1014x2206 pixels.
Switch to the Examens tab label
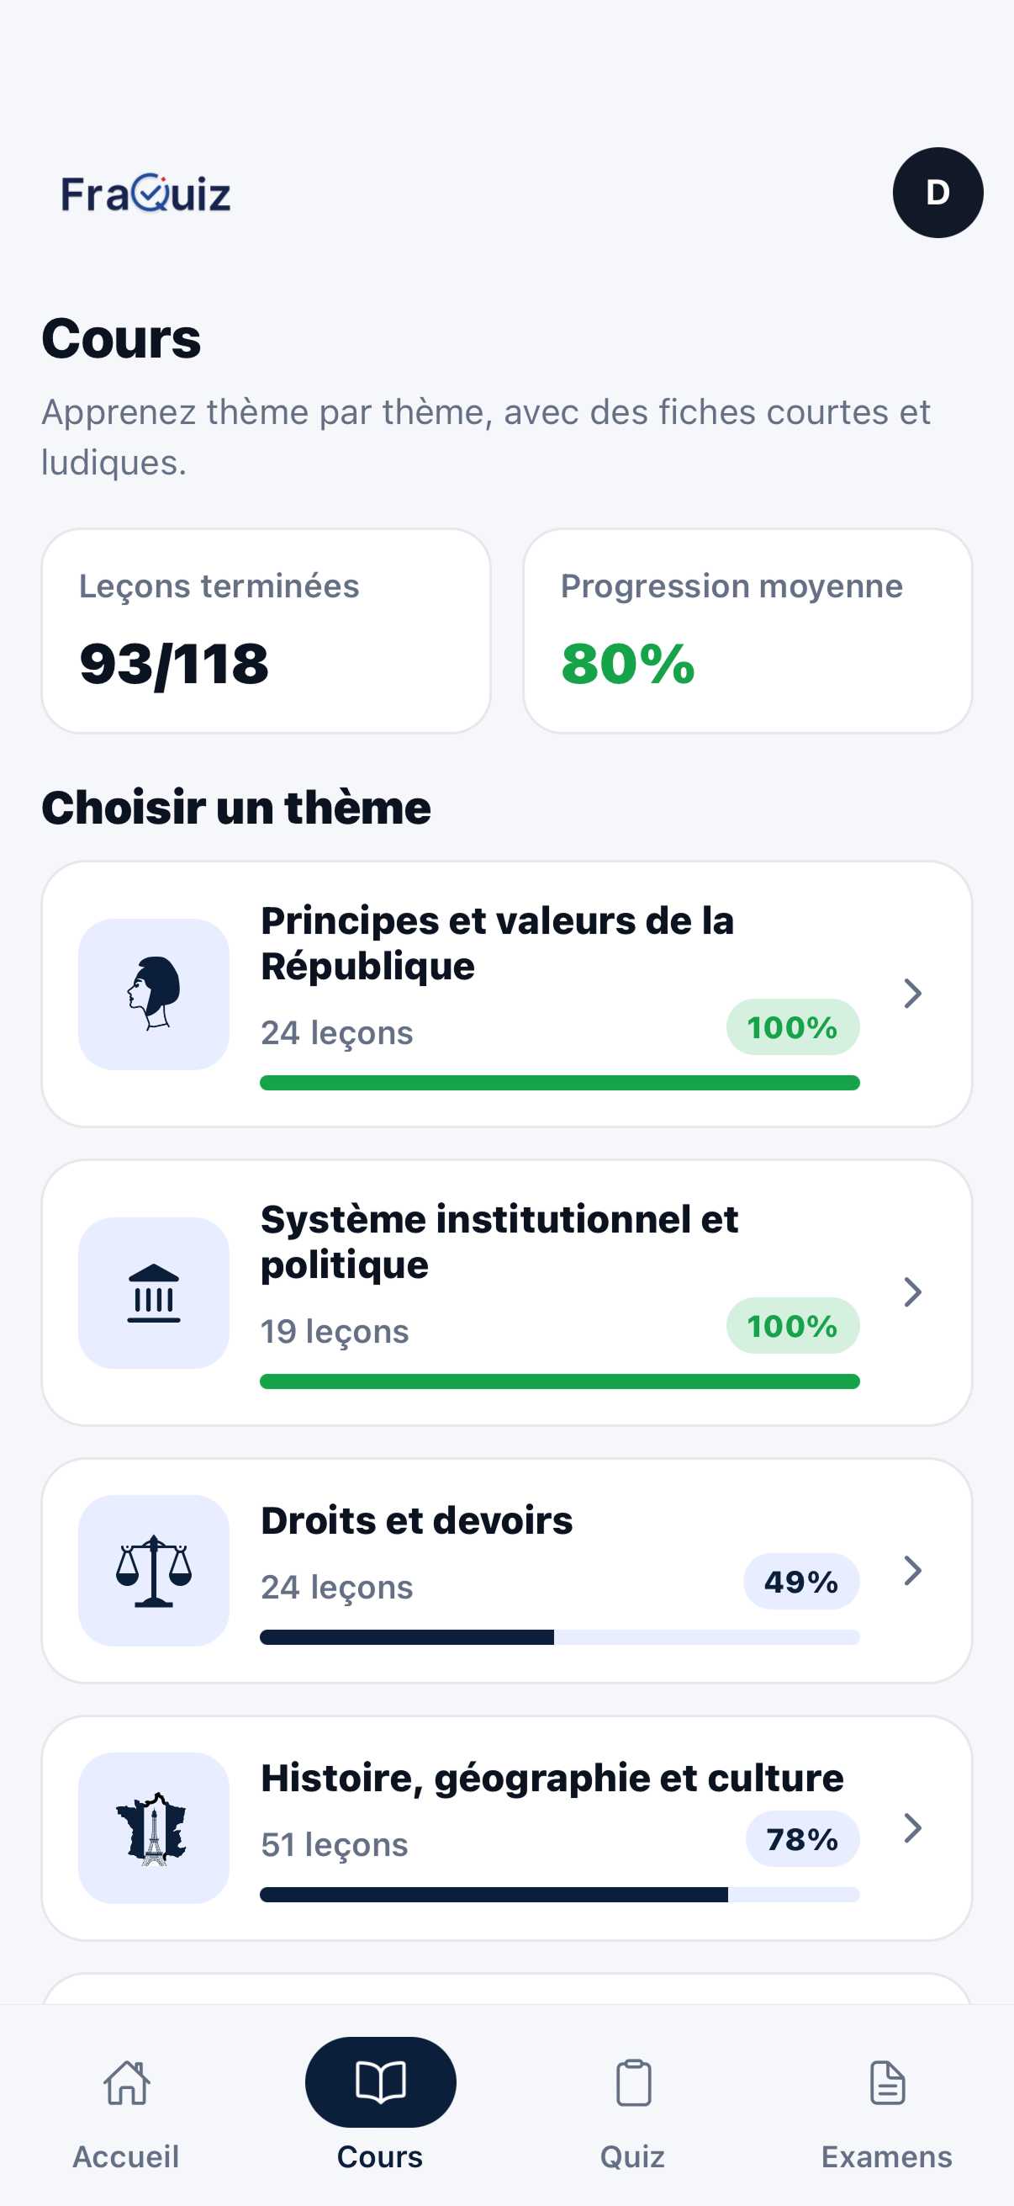886,2156
